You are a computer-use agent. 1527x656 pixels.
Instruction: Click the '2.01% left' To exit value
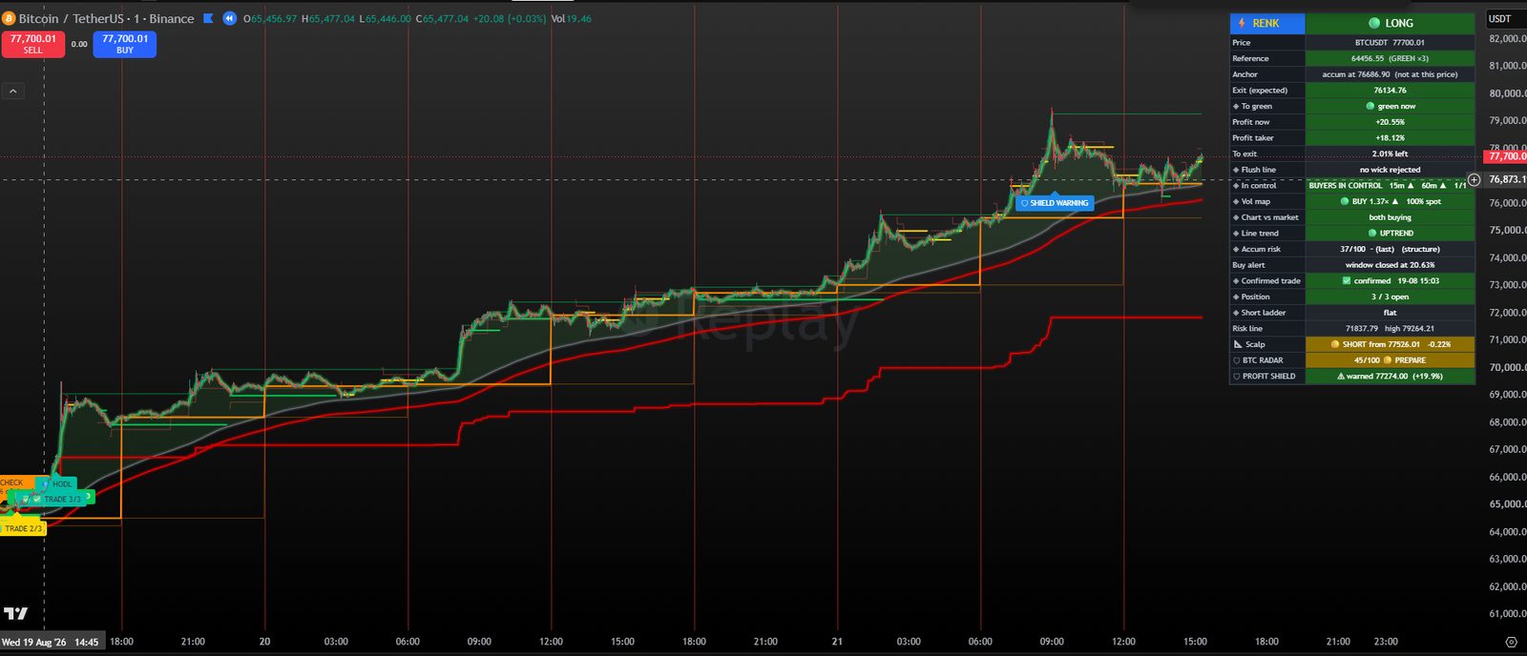coord(1390,154)
